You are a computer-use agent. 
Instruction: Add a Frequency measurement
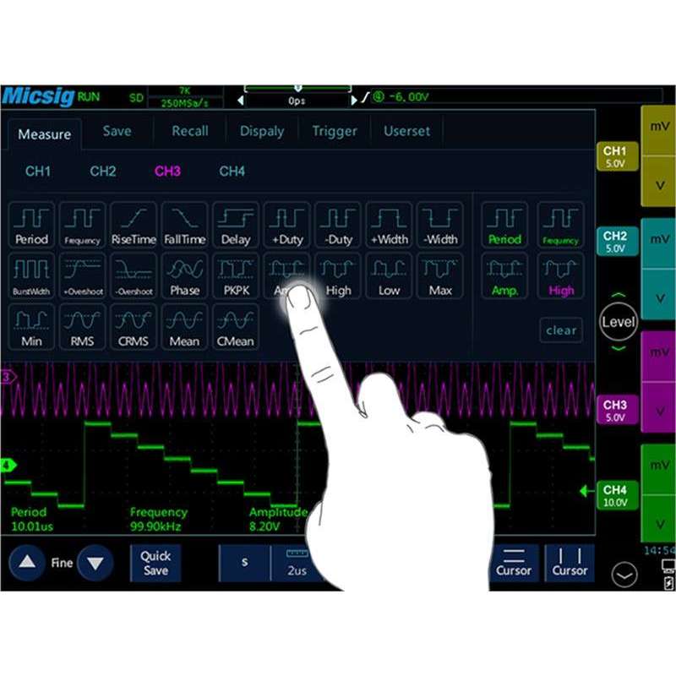pos(82,223)
